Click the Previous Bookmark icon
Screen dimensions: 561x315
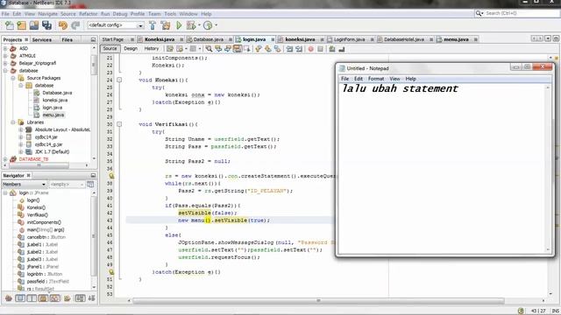pyautogui.click(x=259, y=49)
